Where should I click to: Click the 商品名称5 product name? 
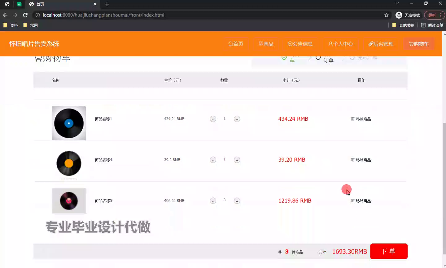pyautogui.click(x=103, y=201)
